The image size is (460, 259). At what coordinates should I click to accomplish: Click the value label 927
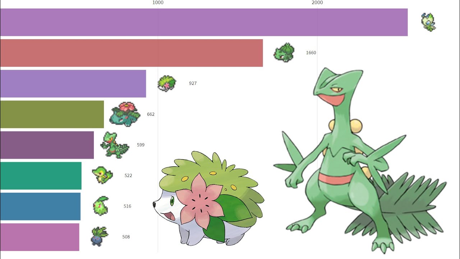[x=193, y=83]
